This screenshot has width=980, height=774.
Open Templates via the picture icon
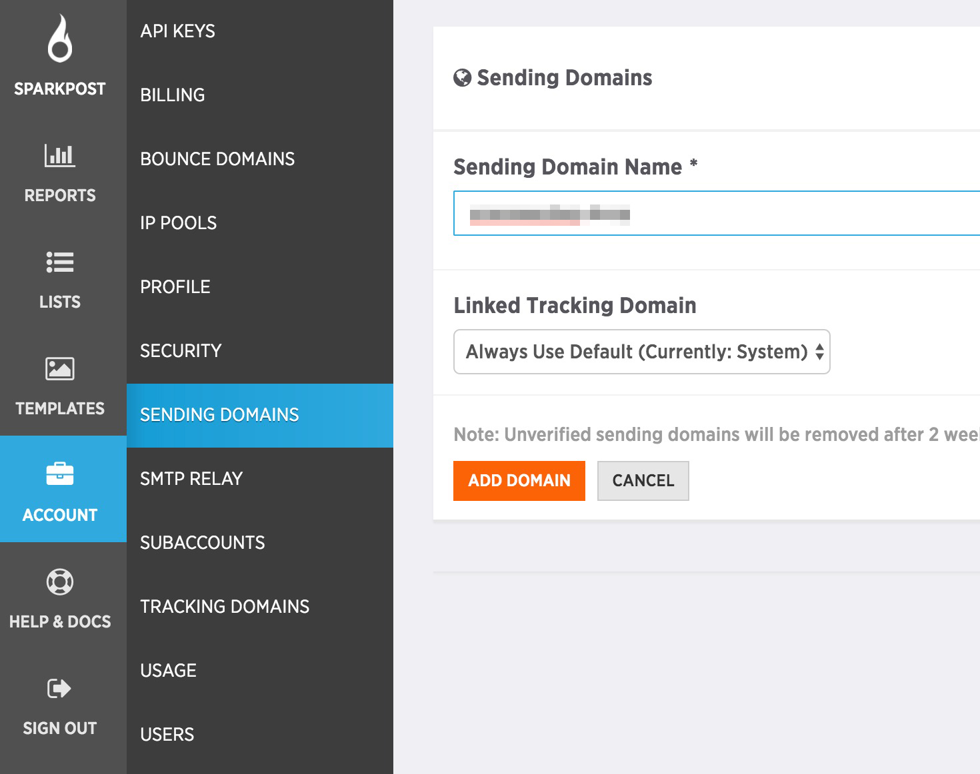pyautogui.click(x=60, y=368)
